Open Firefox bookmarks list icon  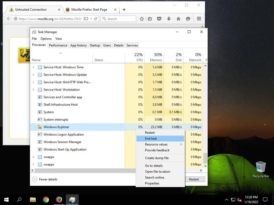150,19
